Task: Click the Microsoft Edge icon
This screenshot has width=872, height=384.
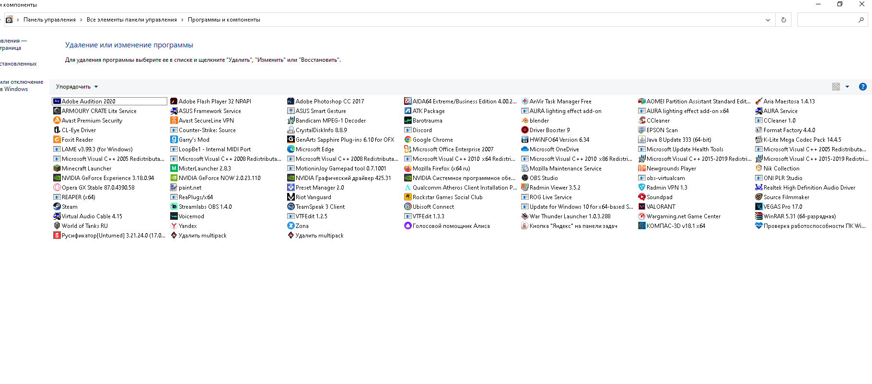Action: pos(291,149)
